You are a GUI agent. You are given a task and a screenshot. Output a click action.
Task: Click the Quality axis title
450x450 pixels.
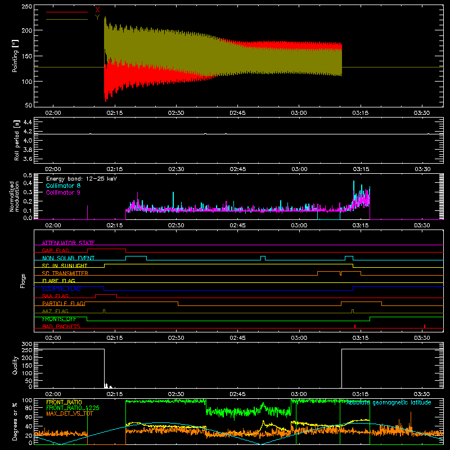(x=15, y=365)
